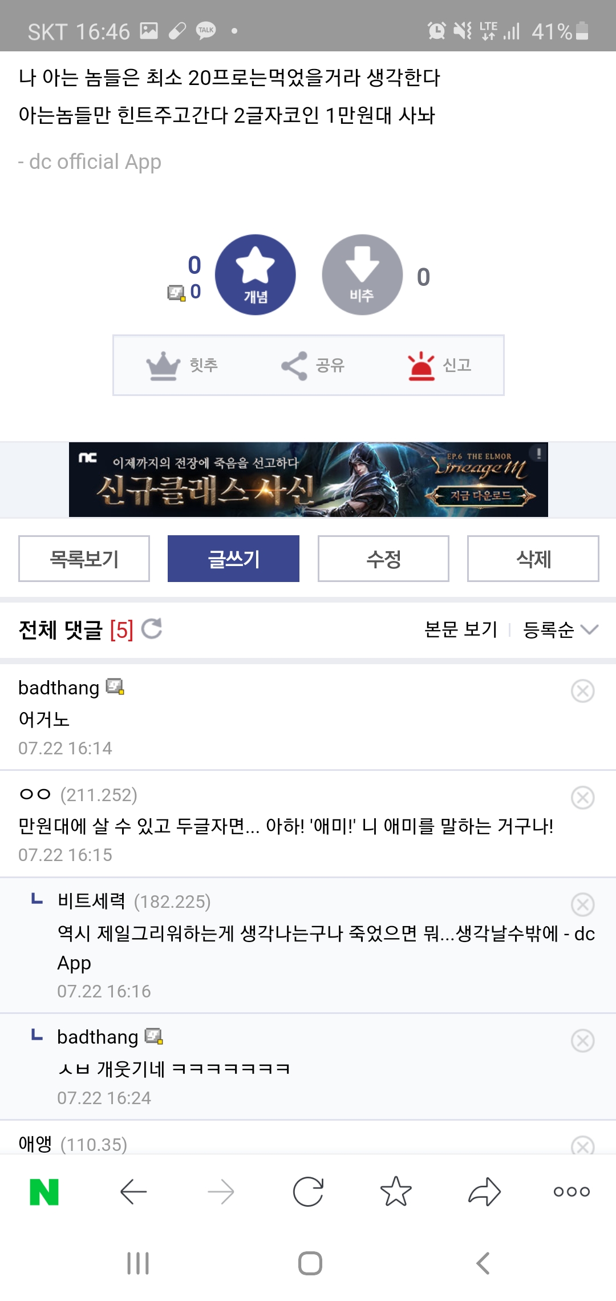Open the browser three-dots more menu

[572, 1191]
